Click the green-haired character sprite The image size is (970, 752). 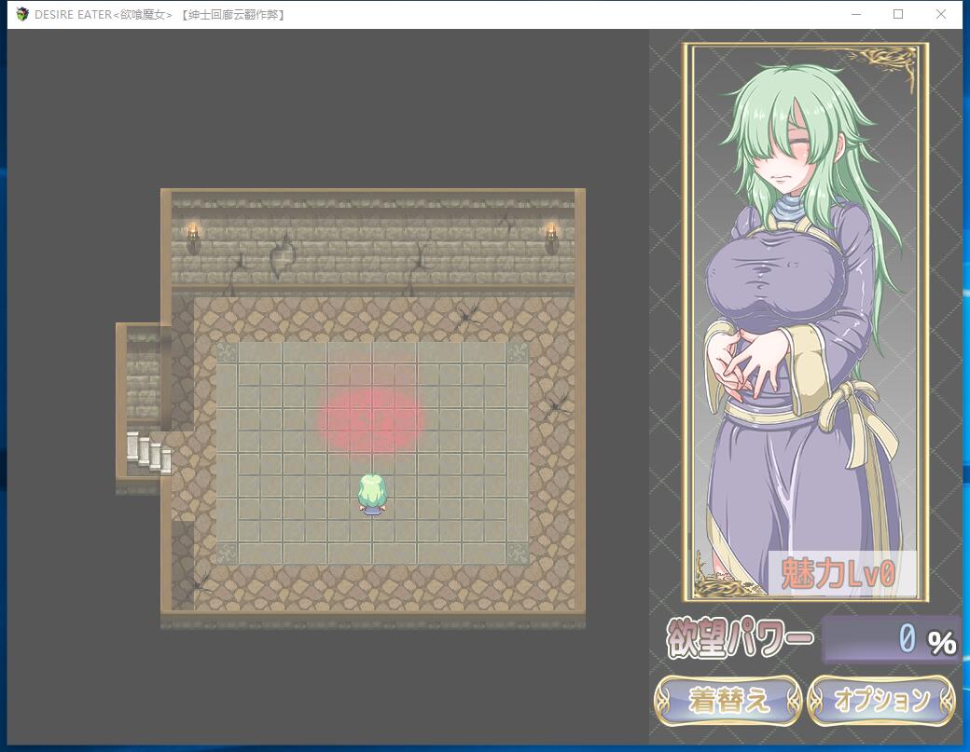pos(372,494)
